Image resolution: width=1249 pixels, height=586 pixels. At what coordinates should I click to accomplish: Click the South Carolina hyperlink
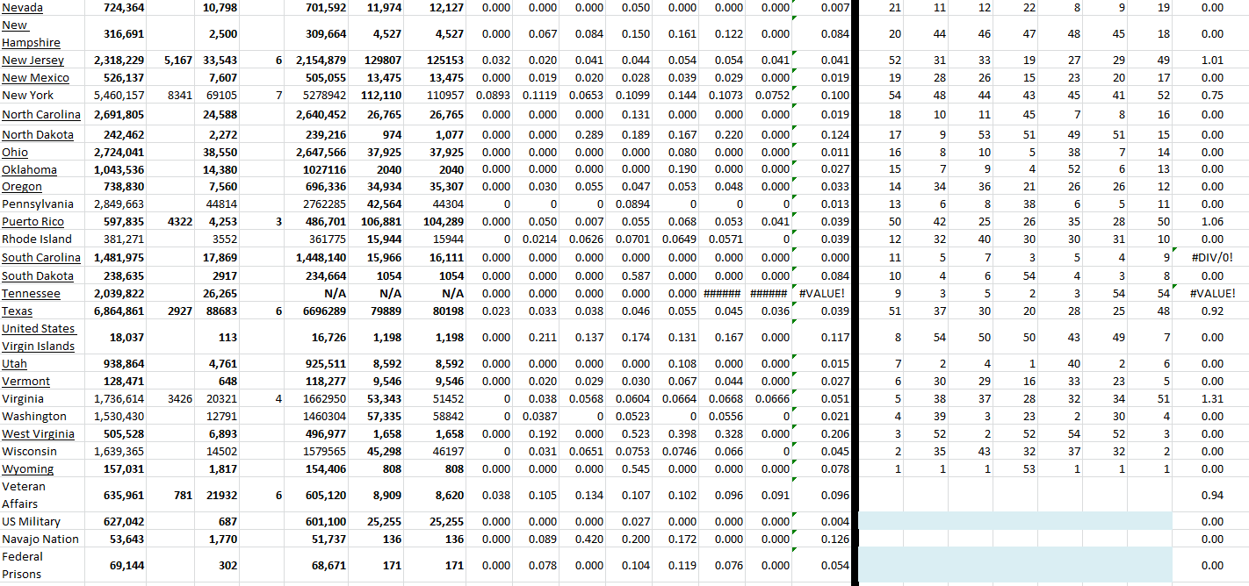(x=41, y=258)
